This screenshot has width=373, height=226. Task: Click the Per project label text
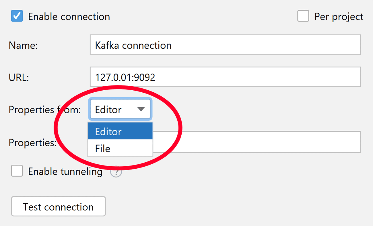339,17
